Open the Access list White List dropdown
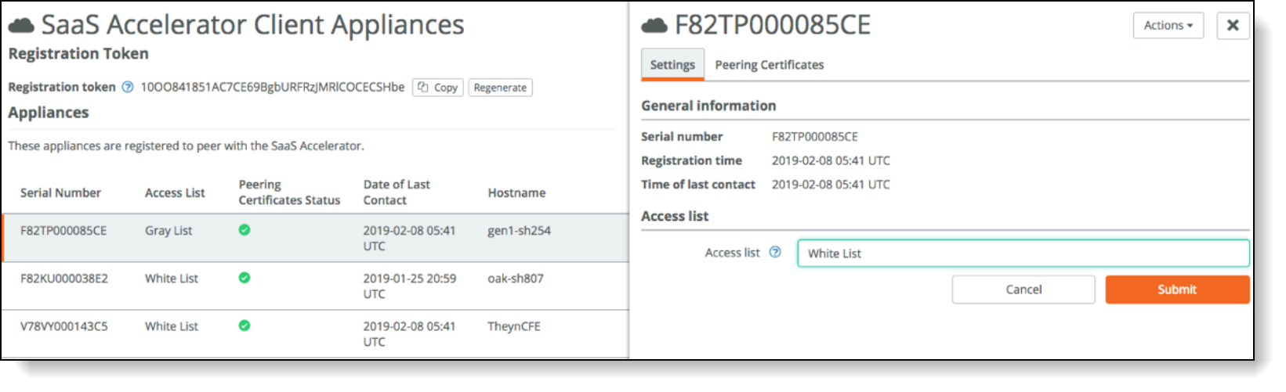 [x=1023, y=254]
